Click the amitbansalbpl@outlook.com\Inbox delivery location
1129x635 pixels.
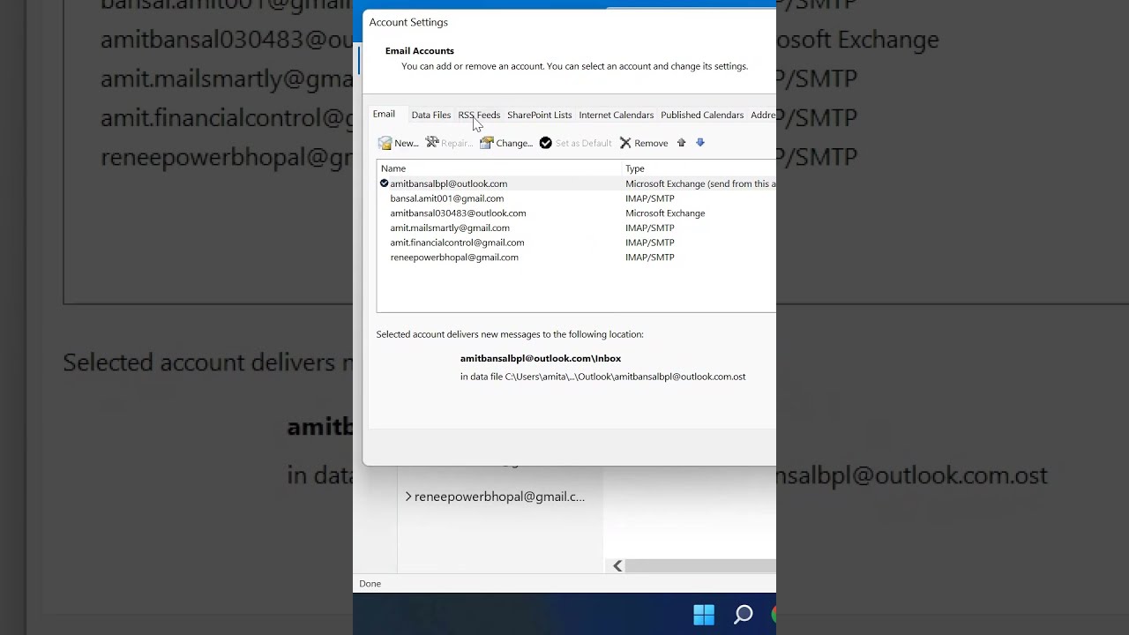tap(541, 358)
